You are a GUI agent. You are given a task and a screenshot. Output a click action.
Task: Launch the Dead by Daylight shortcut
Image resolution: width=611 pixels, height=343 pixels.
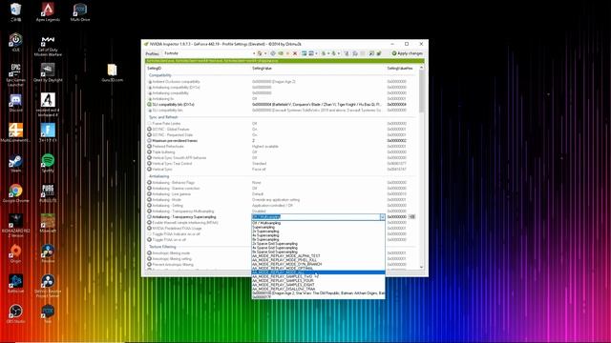click(48, 72)
